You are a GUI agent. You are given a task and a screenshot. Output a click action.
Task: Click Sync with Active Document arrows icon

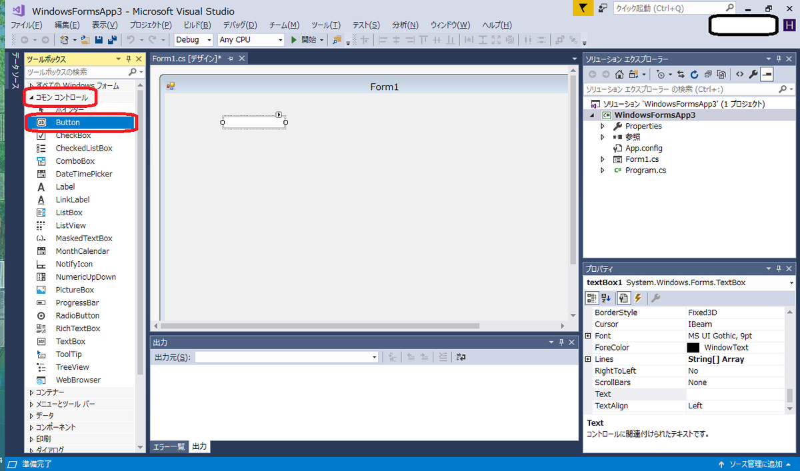pyautogui.click(x=681, y=75)
